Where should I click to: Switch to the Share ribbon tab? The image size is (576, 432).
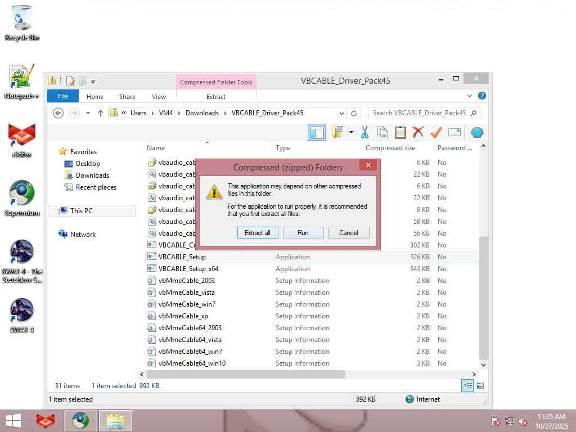click(x=127, y=97)
